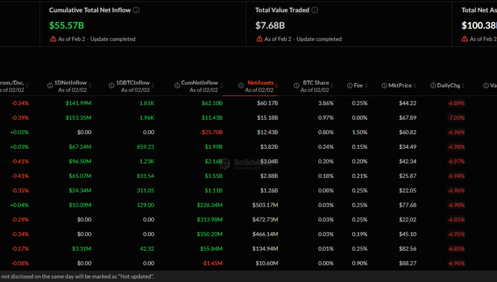Image resolution: width=497 pixels, height=282 pixels.
Task: Click info icon beside Cumulative Total Net Inflow
Action: 136,10
